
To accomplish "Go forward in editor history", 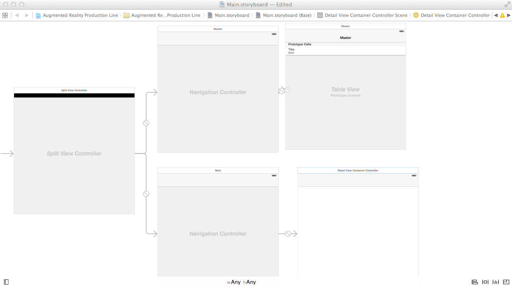I will 27,15.
